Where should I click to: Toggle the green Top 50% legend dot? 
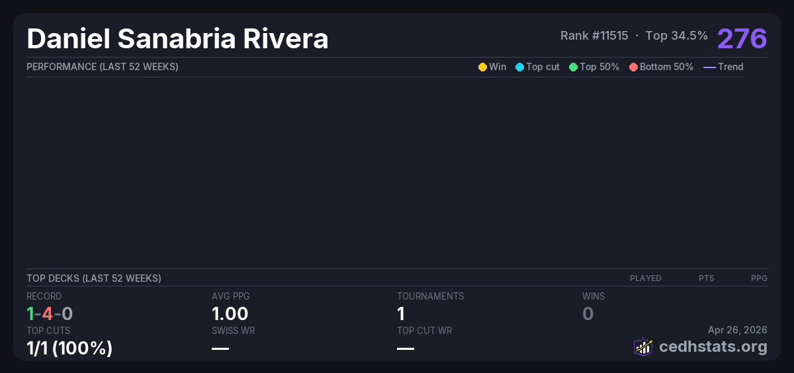573,67
